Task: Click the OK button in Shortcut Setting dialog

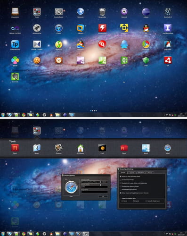Action: (x=103, y=196)
